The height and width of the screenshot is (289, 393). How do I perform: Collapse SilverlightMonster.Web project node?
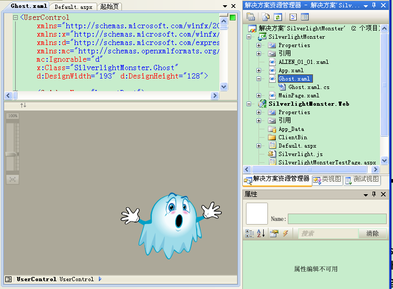[249, 104]
